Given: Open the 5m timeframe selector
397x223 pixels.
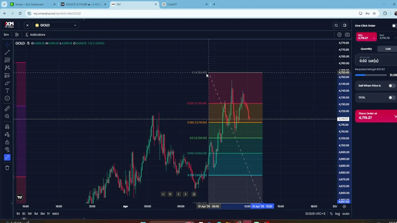Looking at the screenshot, I should pyautogui.click(x=6, y=35).
